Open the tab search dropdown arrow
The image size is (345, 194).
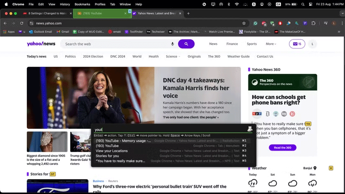(x=342, y=13)
